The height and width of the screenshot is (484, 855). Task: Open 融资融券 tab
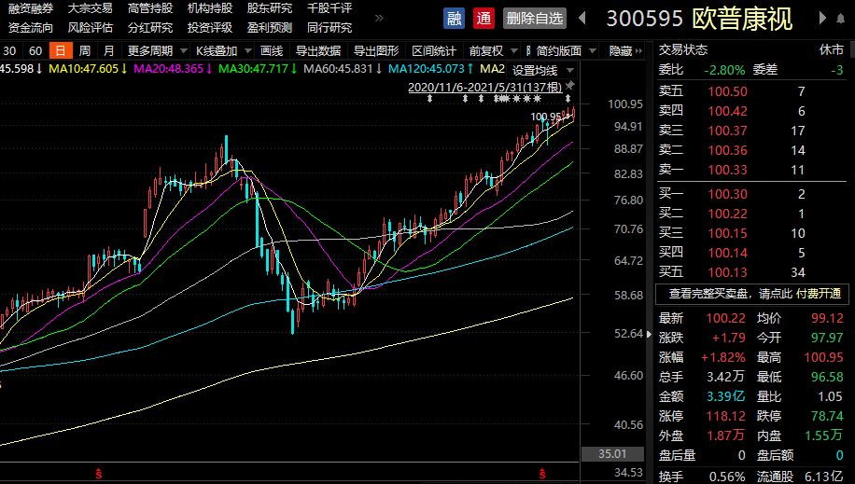click(x=31, y=8)
